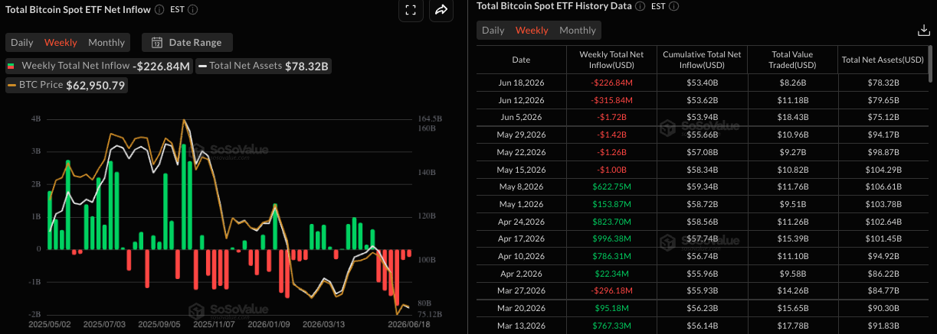The width and height of the screenshot is (937, 334).
Task: Info icon beside Total Bitcoin Spot ETF History Data
Action: click(641, 5)
